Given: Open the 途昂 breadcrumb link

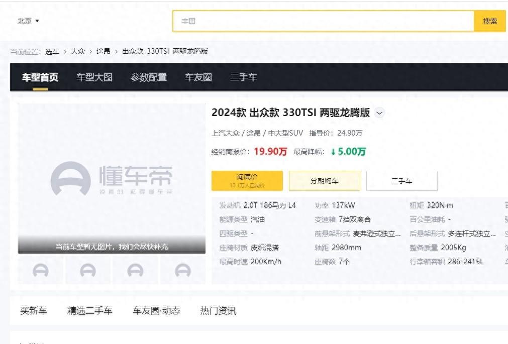Looking at the screenshot, I should tap(104, 51).
